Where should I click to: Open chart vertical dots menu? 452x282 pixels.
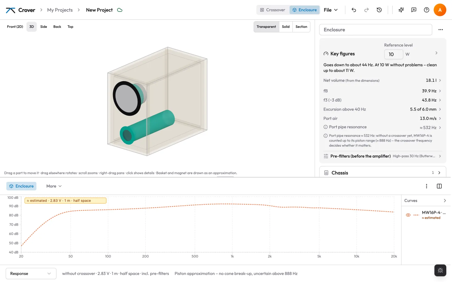click(427, 186)
